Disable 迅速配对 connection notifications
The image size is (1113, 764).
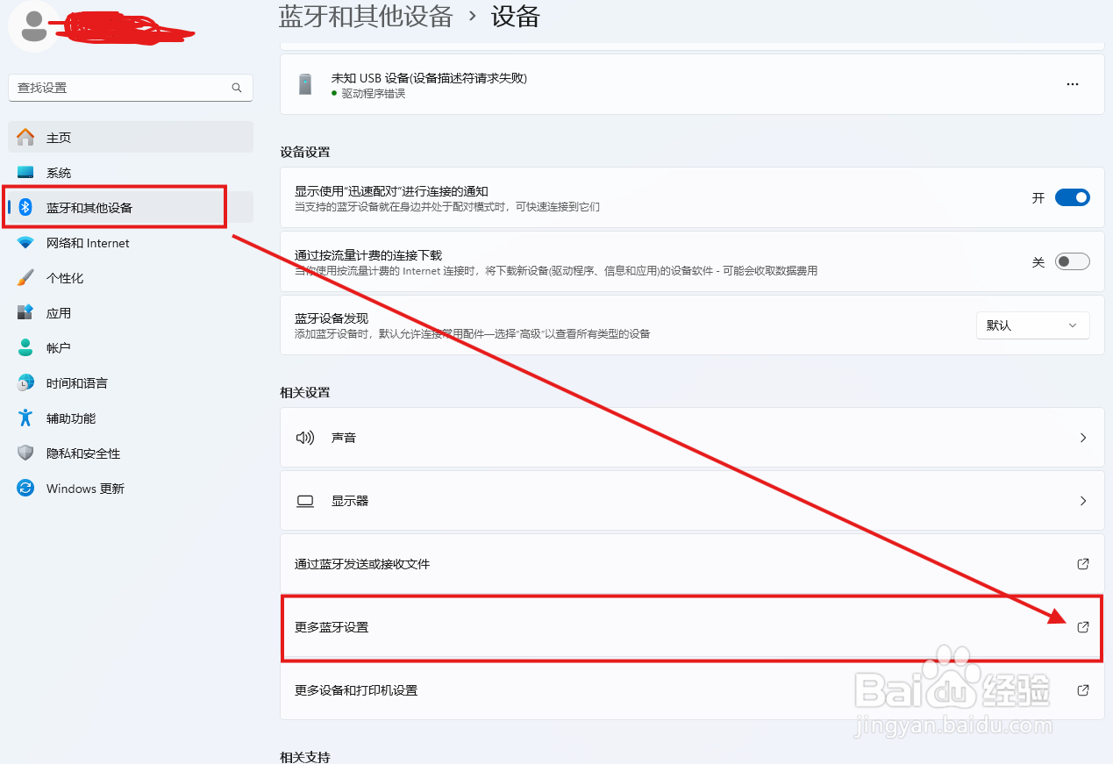[1071, 197]
